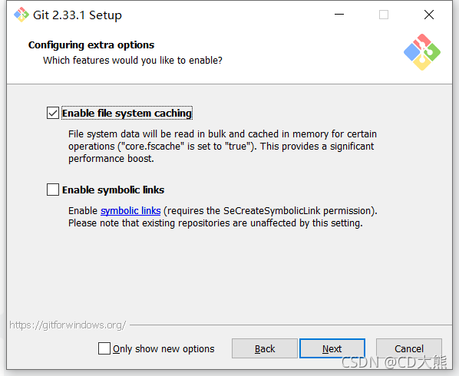This screenshot has width=459, height=376.
Task: Click the Configuring extra options heading
Action: coord(91,45)
